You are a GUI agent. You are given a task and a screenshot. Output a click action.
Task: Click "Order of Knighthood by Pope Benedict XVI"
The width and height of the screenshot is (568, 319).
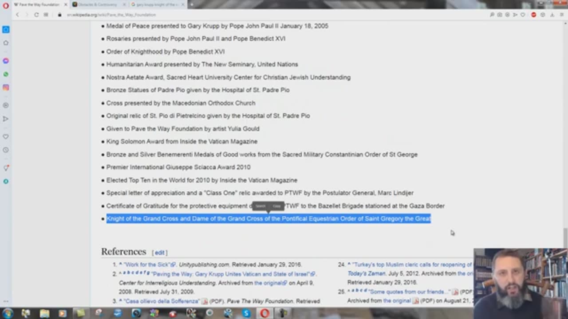coord(166,51)
